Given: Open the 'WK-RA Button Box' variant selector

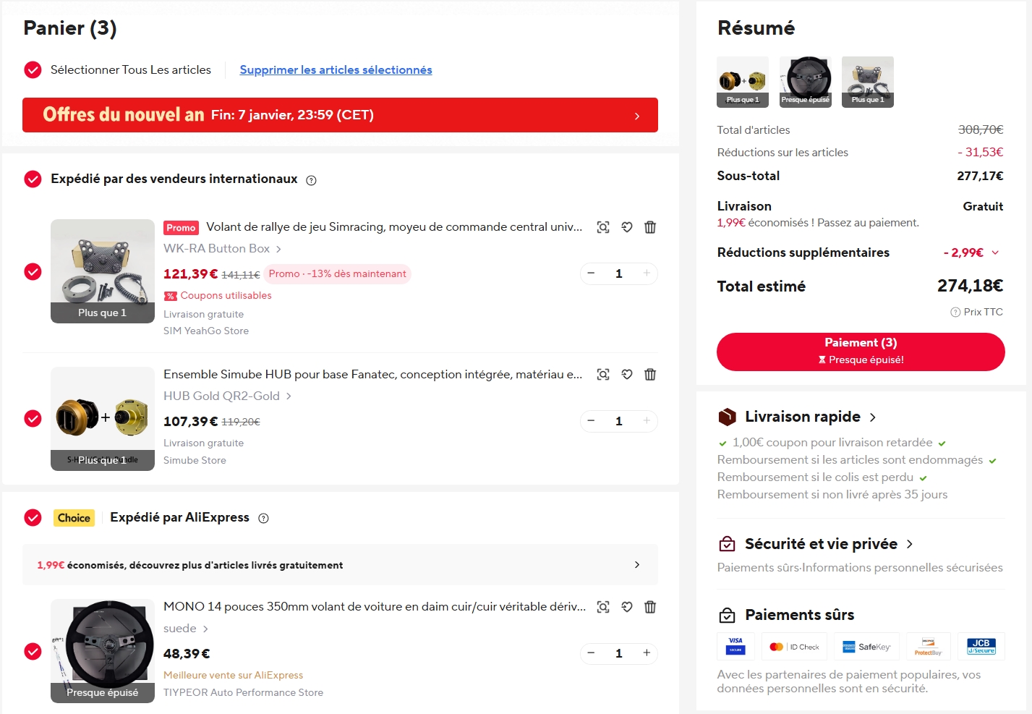Looking at the screenshot, I should click(222, 249).
